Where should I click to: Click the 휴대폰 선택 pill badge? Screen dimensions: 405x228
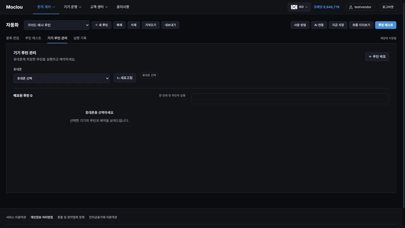149,75
